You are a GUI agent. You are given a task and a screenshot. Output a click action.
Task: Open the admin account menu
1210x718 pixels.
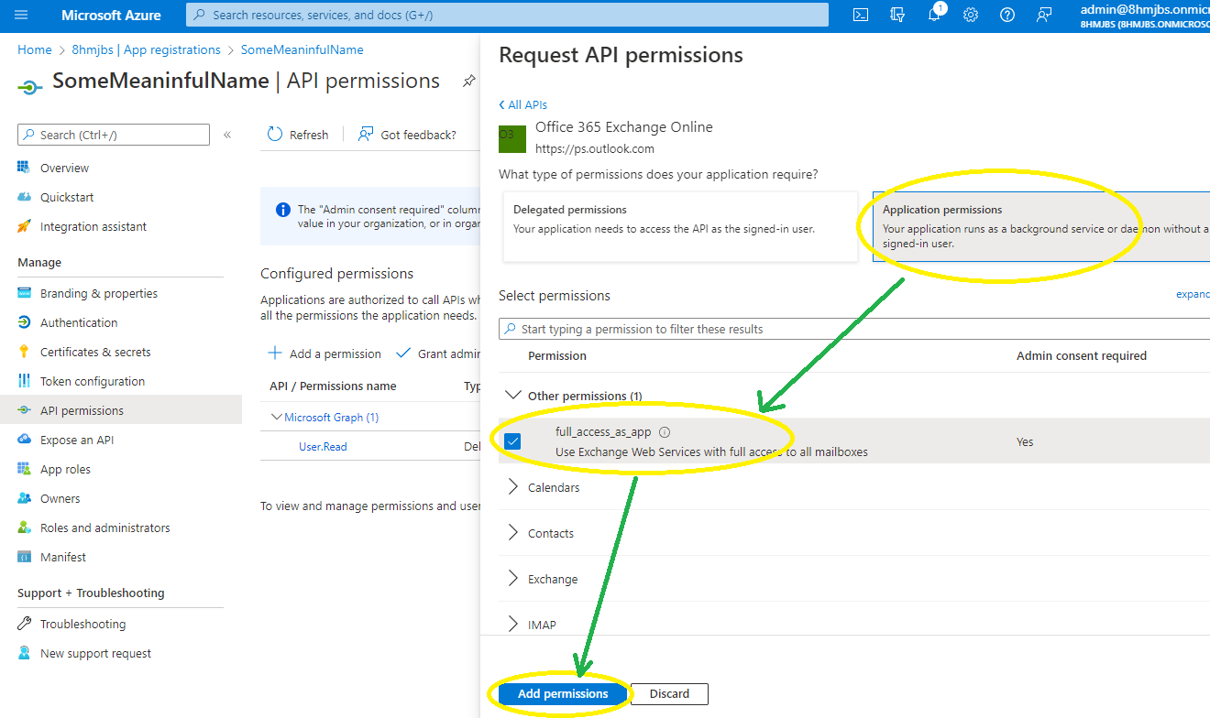pos(1145,16)
